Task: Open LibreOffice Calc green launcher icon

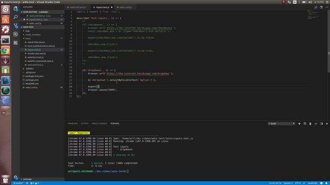Action: point(6,70)
